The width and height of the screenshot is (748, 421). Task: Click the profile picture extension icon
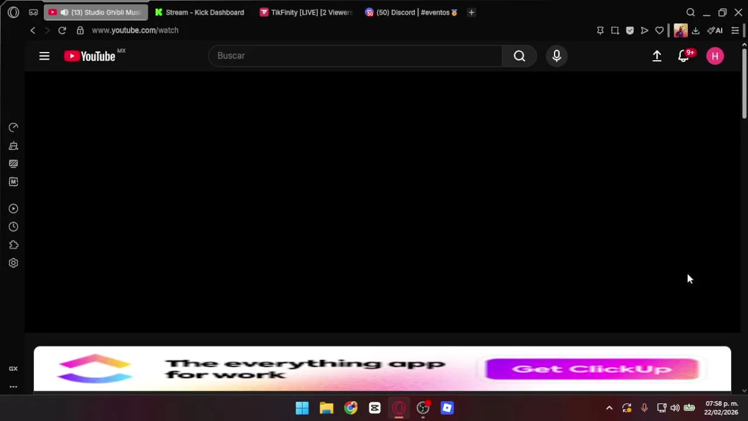pos(680,30)
